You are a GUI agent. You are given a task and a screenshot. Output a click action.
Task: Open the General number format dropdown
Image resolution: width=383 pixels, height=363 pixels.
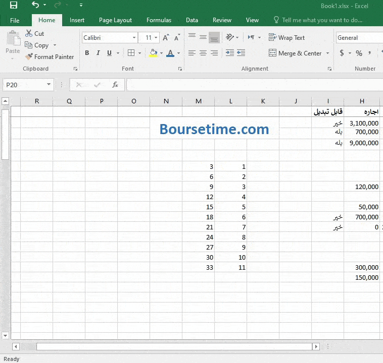360,38
